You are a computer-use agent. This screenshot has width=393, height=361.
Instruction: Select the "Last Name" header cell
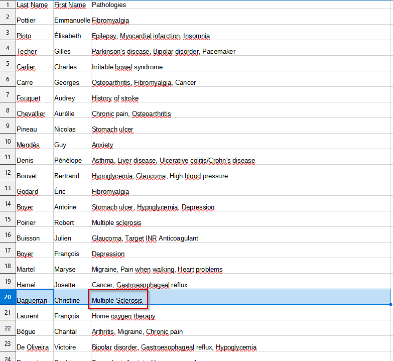point(32,5)
